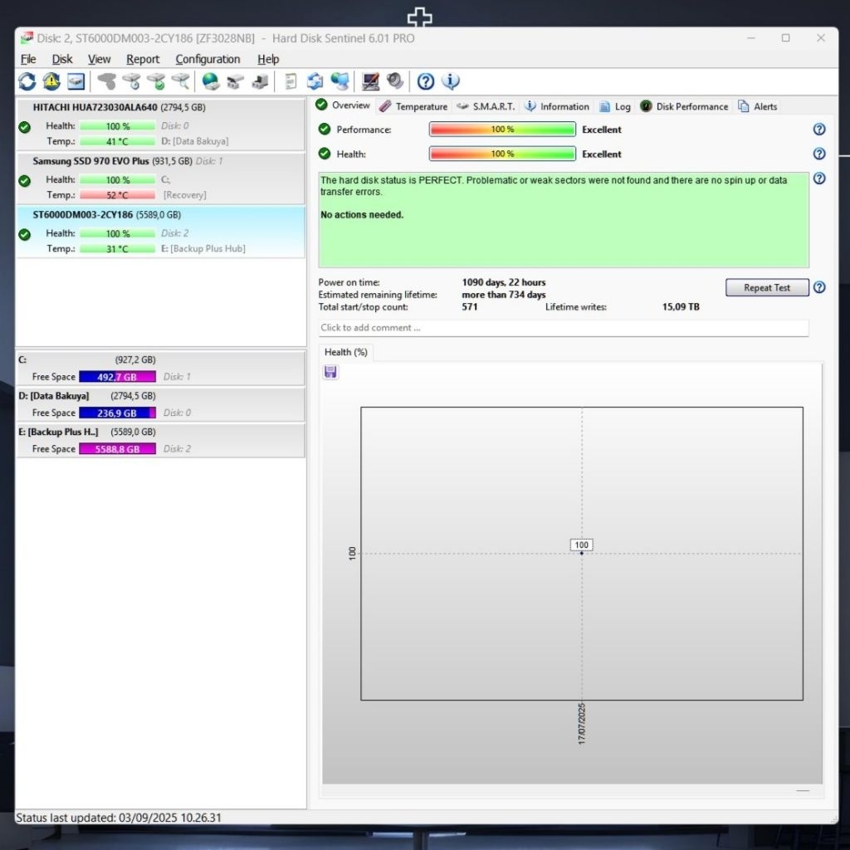The height and width of the screenshot is (850, 850).
Task: Click the networked computers globe toolbar icon
Action: click(340, 81)
